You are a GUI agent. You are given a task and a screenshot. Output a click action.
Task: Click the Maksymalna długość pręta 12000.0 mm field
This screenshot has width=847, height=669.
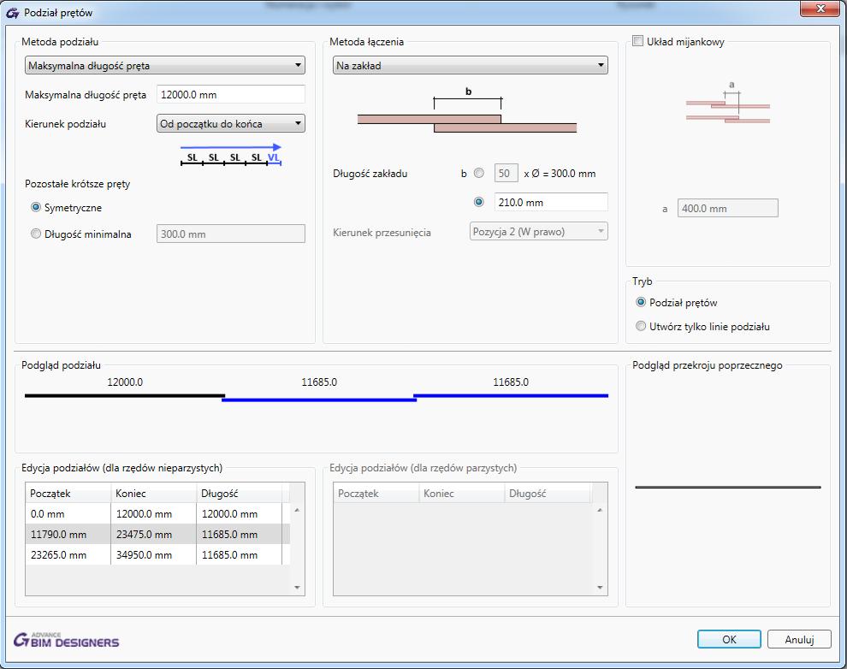[x=231, y=94]
